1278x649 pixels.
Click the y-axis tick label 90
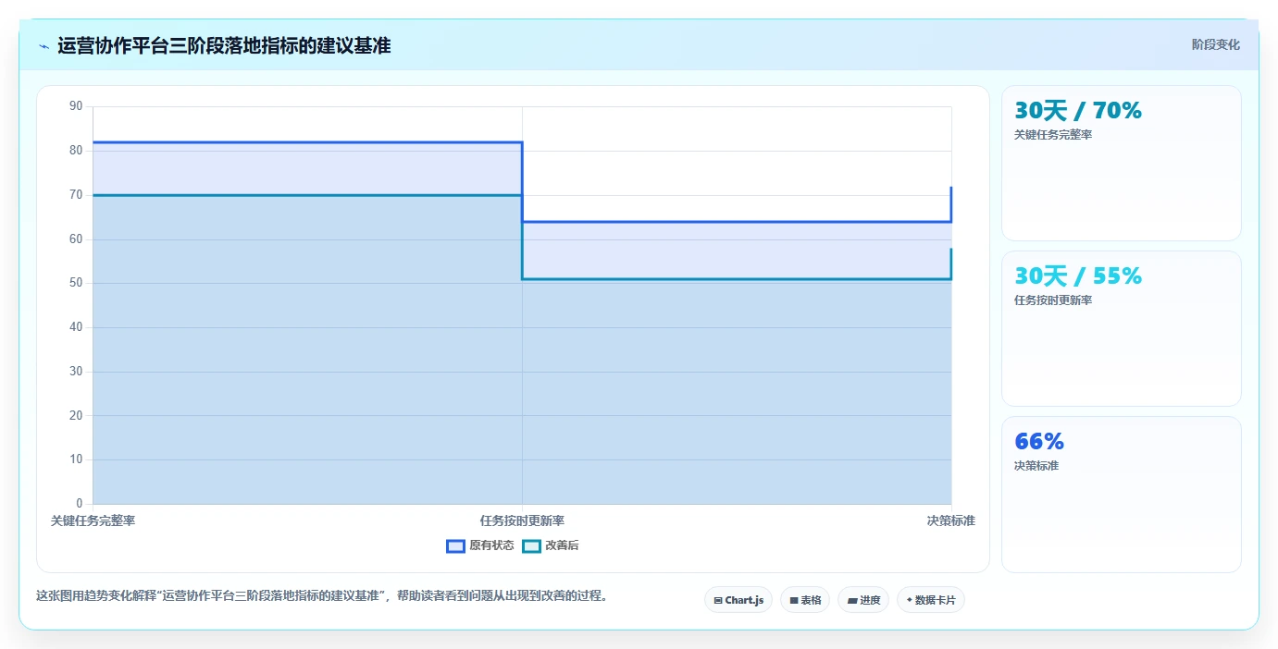(76, 106)
